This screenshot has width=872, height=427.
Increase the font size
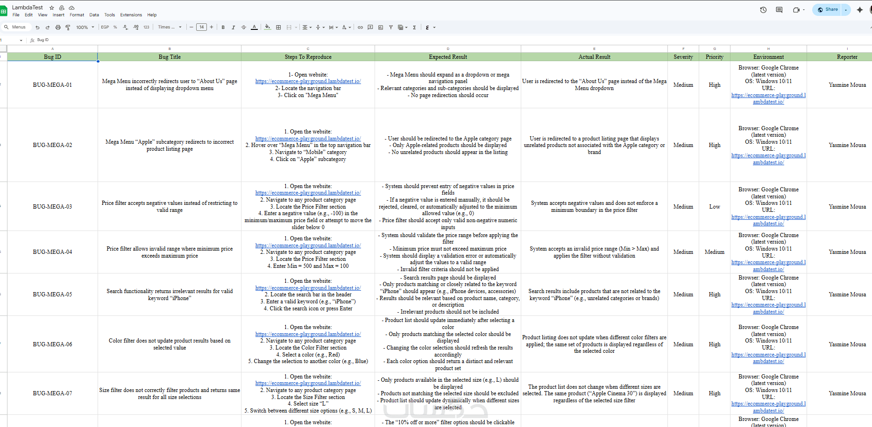pos(212,27)
